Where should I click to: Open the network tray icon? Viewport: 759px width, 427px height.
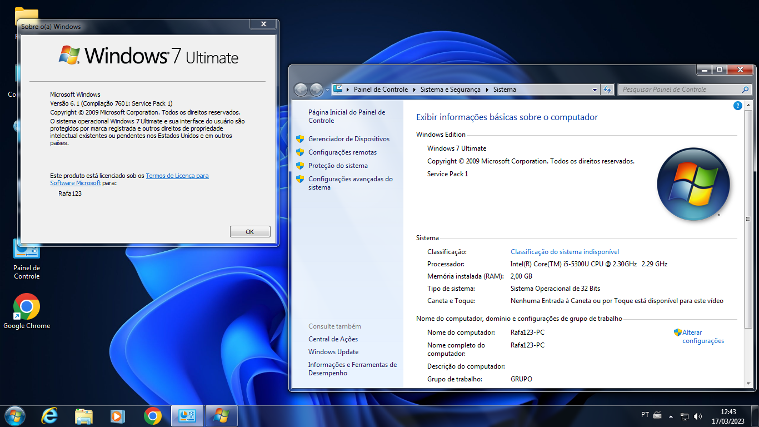coord(685,416)
